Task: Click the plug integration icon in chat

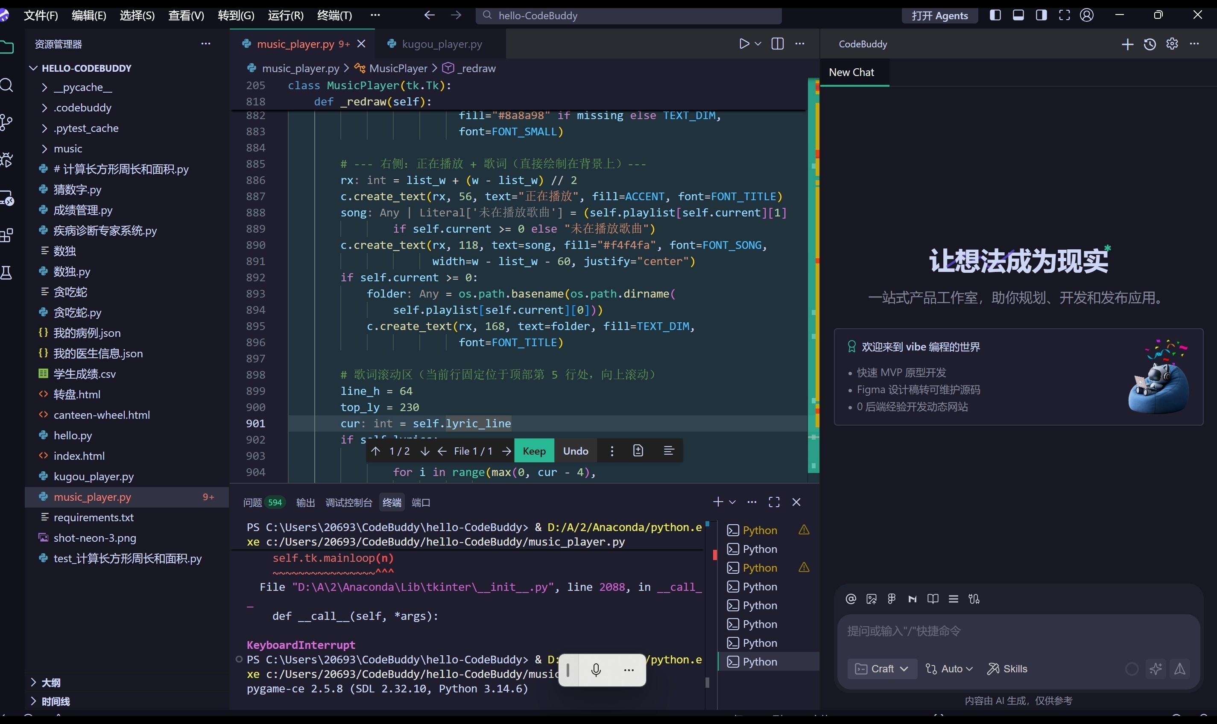Action: click(974, 599)
